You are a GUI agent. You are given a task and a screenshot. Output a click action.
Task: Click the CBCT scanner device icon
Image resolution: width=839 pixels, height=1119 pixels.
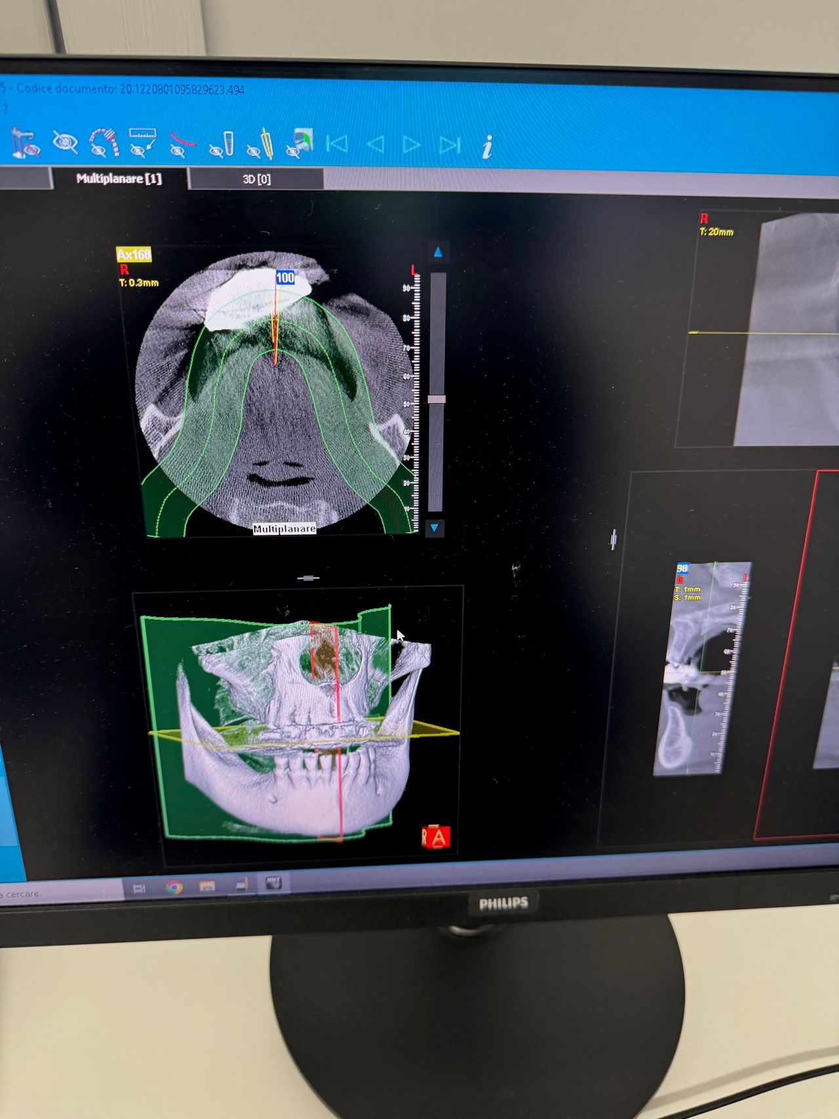[x=25, y=142]
